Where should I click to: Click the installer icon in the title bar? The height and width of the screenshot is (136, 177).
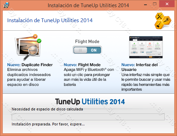point(6,5)
